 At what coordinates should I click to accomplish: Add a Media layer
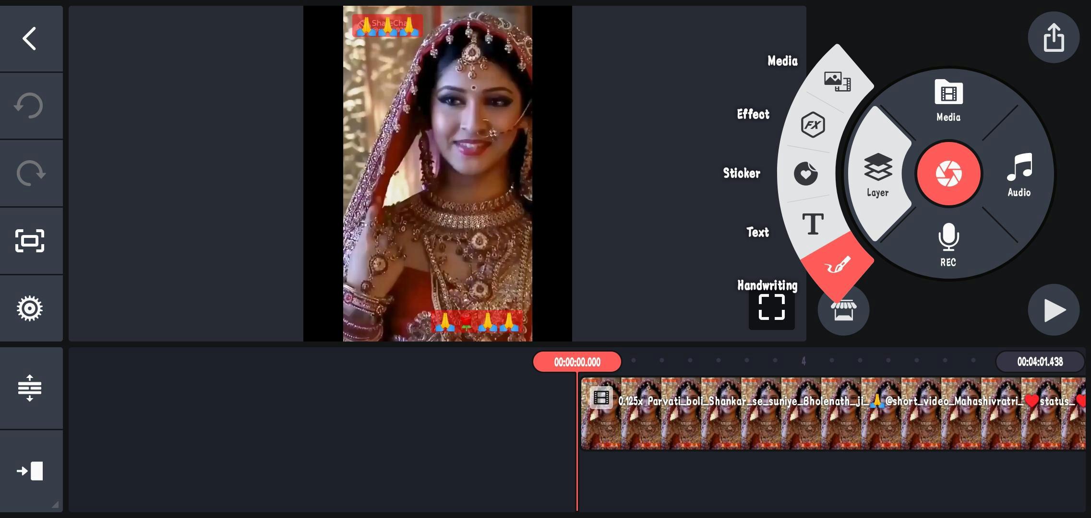[837, 81]
